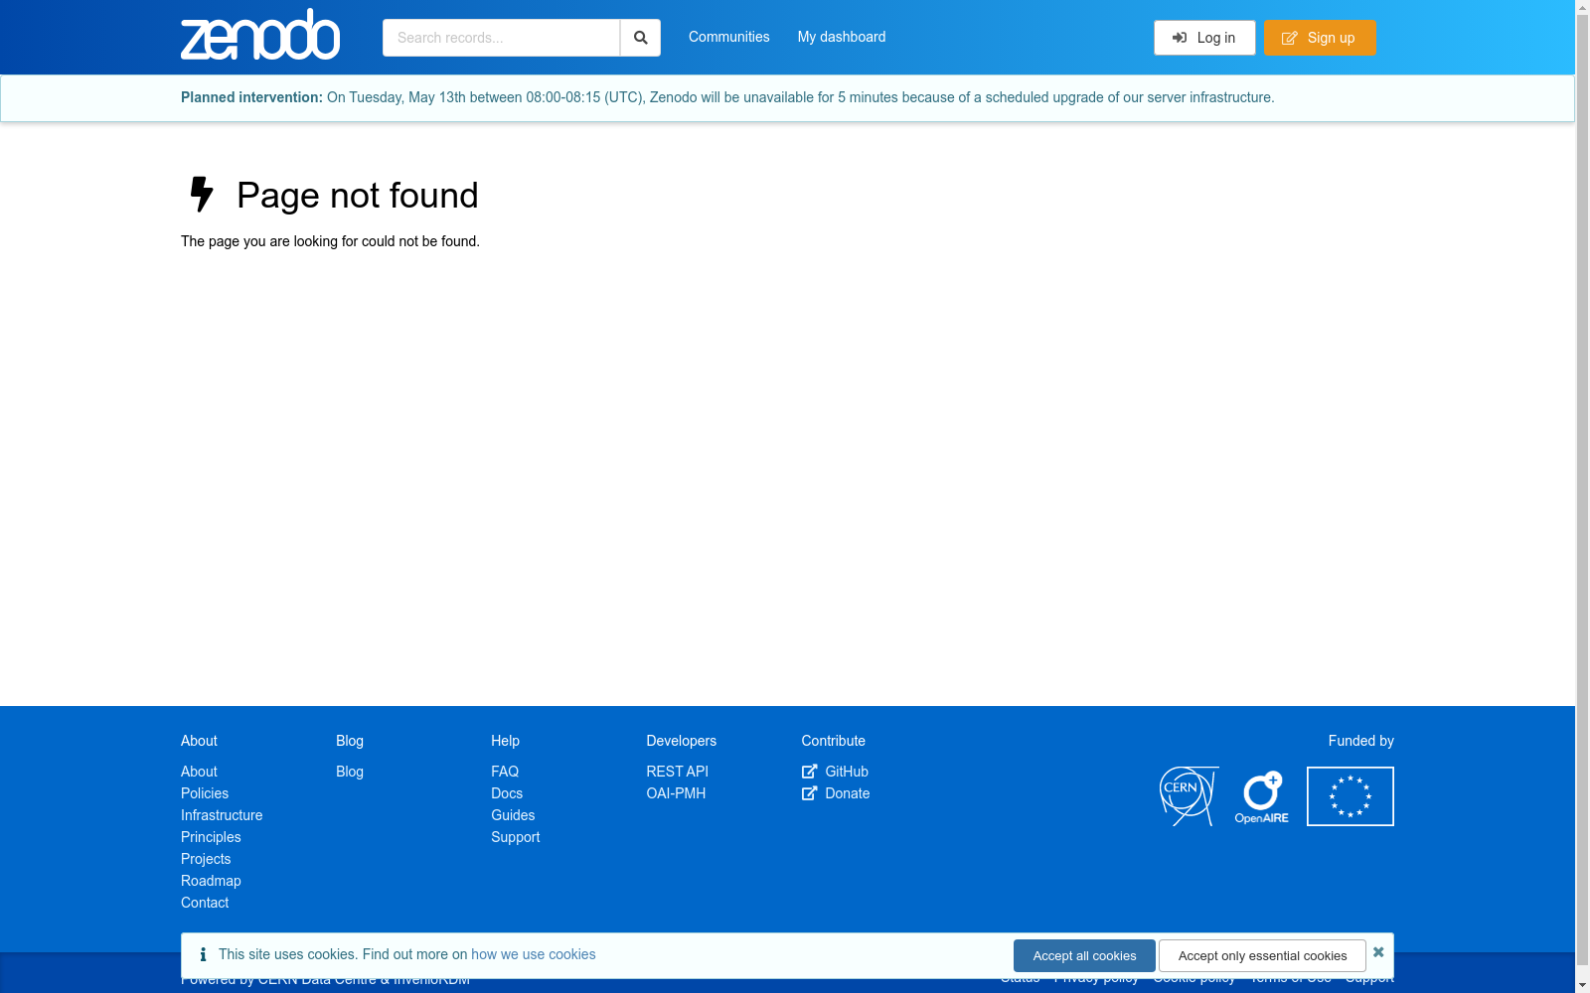Open the Policies link
The image size is (1590, 993).
[205, 793]
